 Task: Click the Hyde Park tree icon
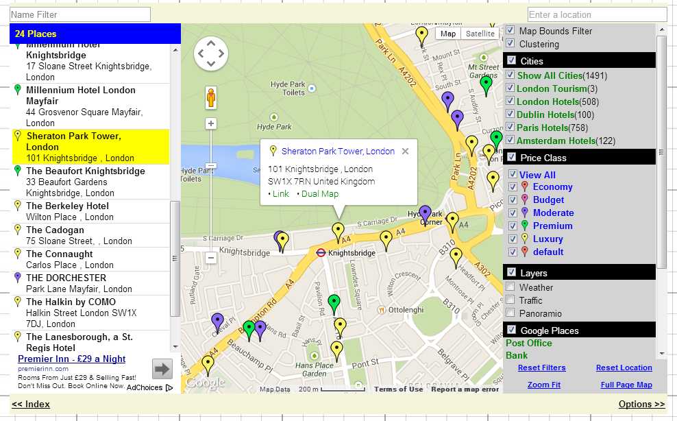pyautogui.click(x=273, y=117)
